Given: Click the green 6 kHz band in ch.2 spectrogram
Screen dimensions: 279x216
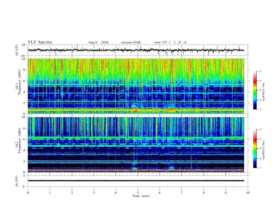Looking at the screenshot, I should point(136,138).
